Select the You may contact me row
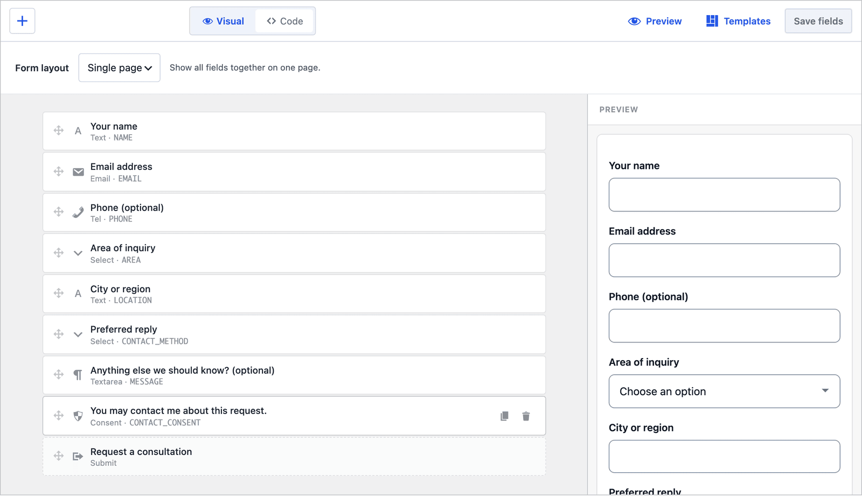Viewport: 862px width, 496px height. [x=294, y=416]
